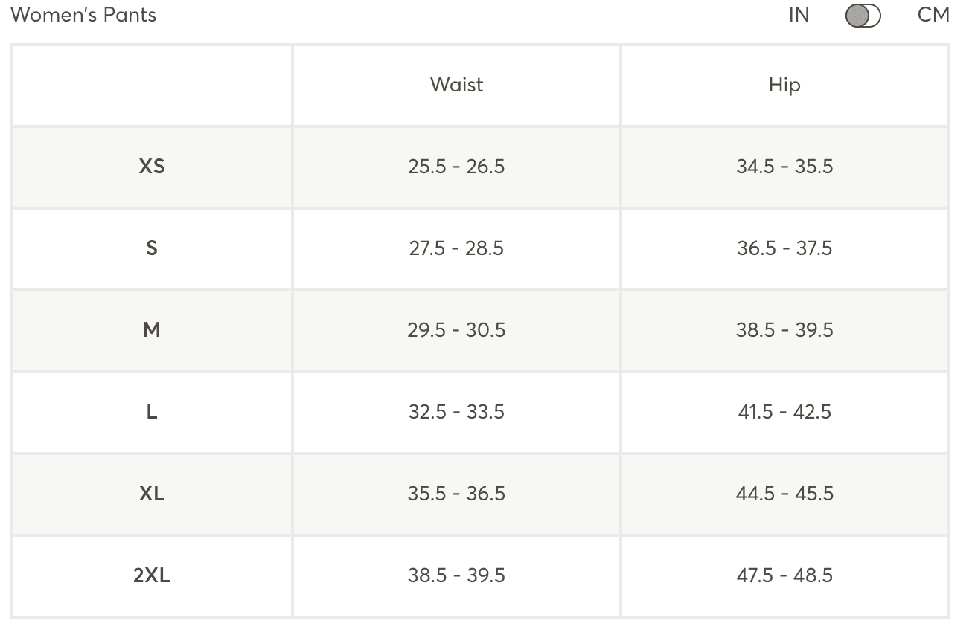
Task: Click the Waist column header
Action: point(456,85)
